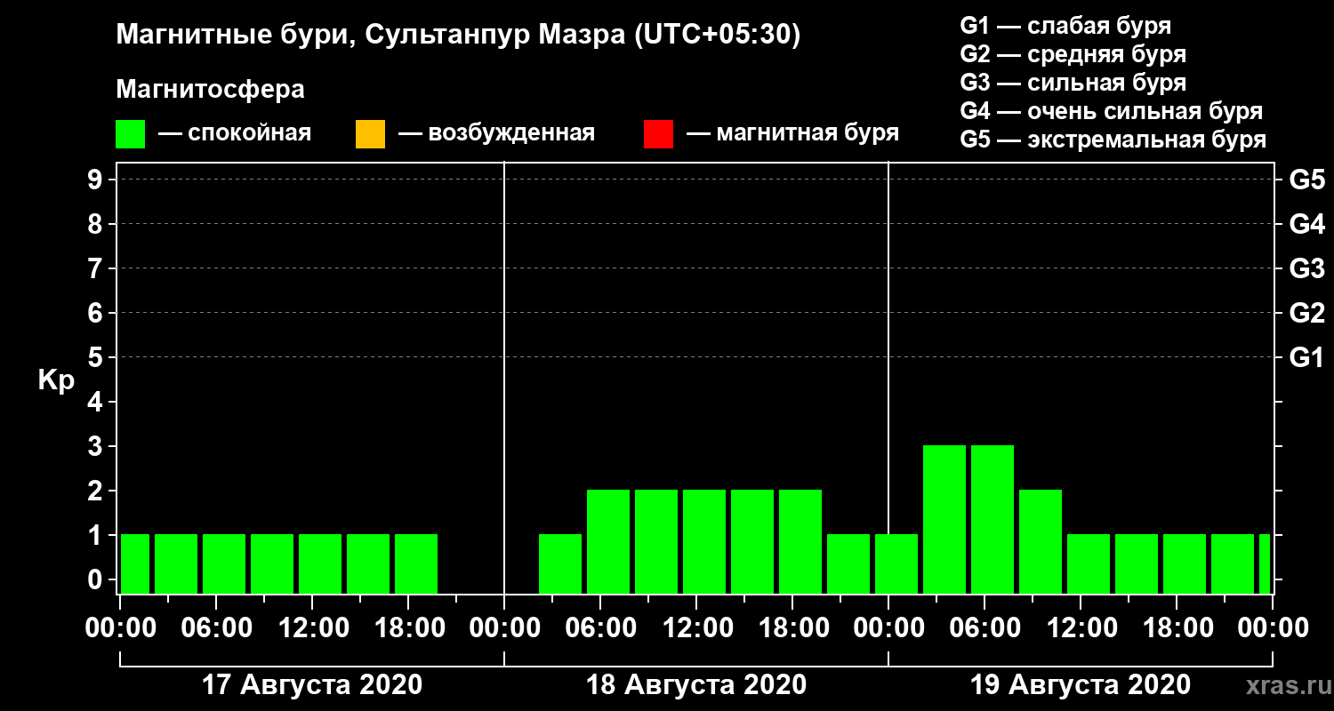Click the green спокойная legend swatch
Image resolution: width=1334 pixels, height=711 pixels.
pyautogui.click(x=131, y=134)
